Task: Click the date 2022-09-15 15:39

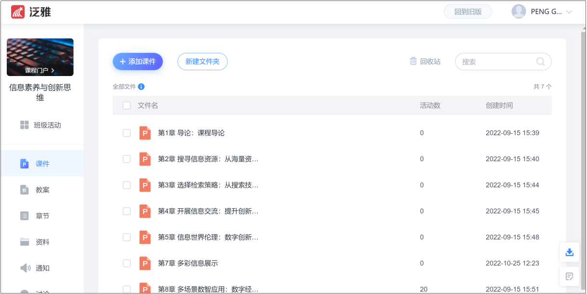Action: 512,133
